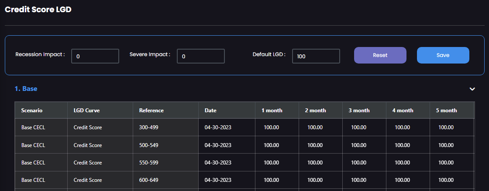The height and width of the screenshot is (191, 489).
Task: Edit 5 month value for 550-599 row
Action: pyautogui.click(x=451, y=162)
